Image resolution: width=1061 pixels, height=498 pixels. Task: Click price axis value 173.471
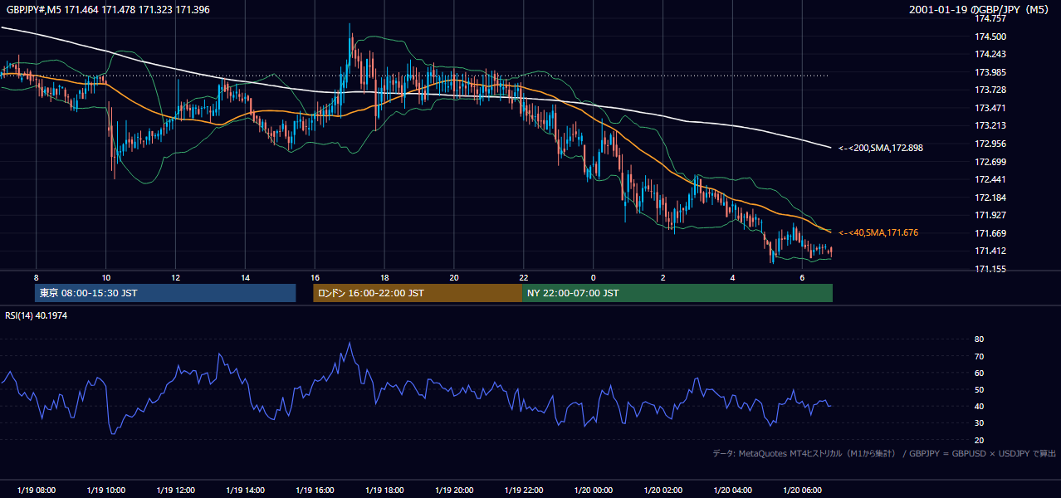tap(990, 108)
